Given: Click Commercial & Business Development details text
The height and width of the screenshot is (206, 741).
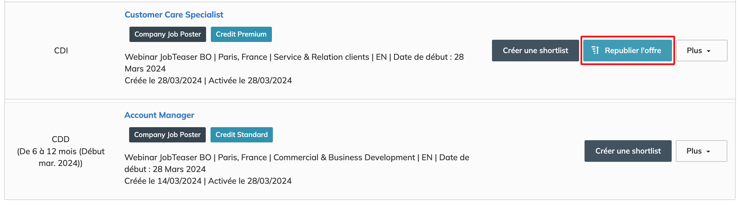Looking at the screenshot, I should [x=344, y=157].
